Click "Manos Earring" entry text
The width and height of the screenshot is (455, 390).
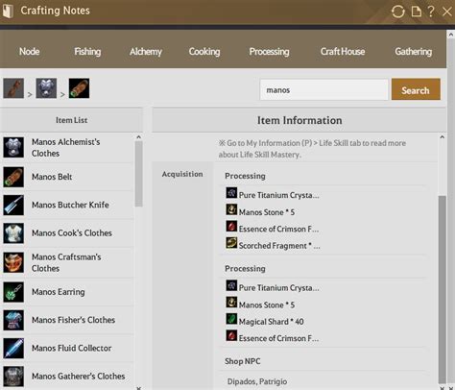pyautogui.click(x=59, y=292)
